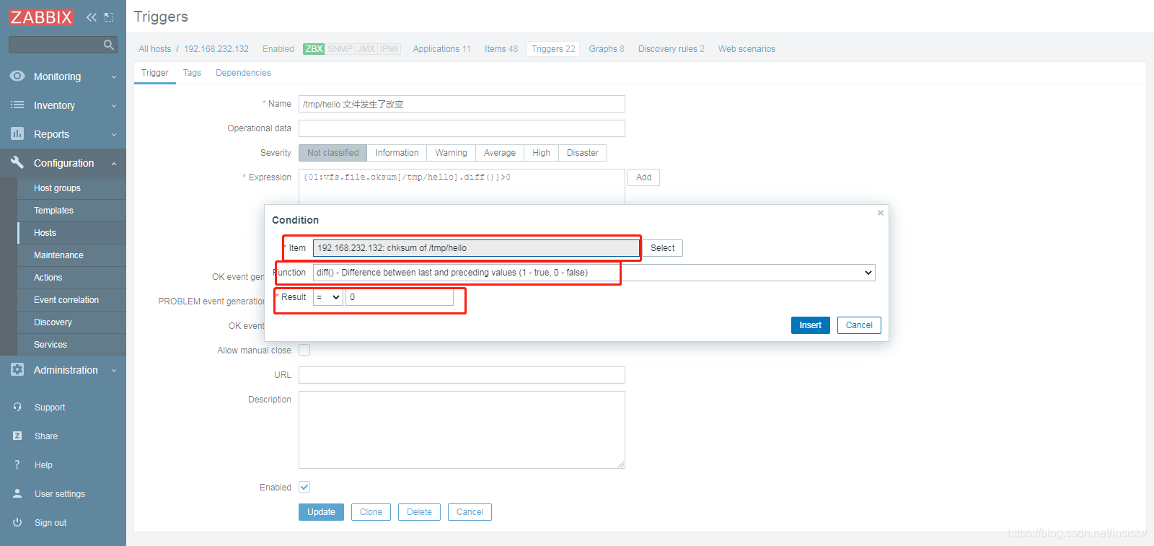Click the search magnifier icon
This screenshot has height=546, width=1154.
109,45
